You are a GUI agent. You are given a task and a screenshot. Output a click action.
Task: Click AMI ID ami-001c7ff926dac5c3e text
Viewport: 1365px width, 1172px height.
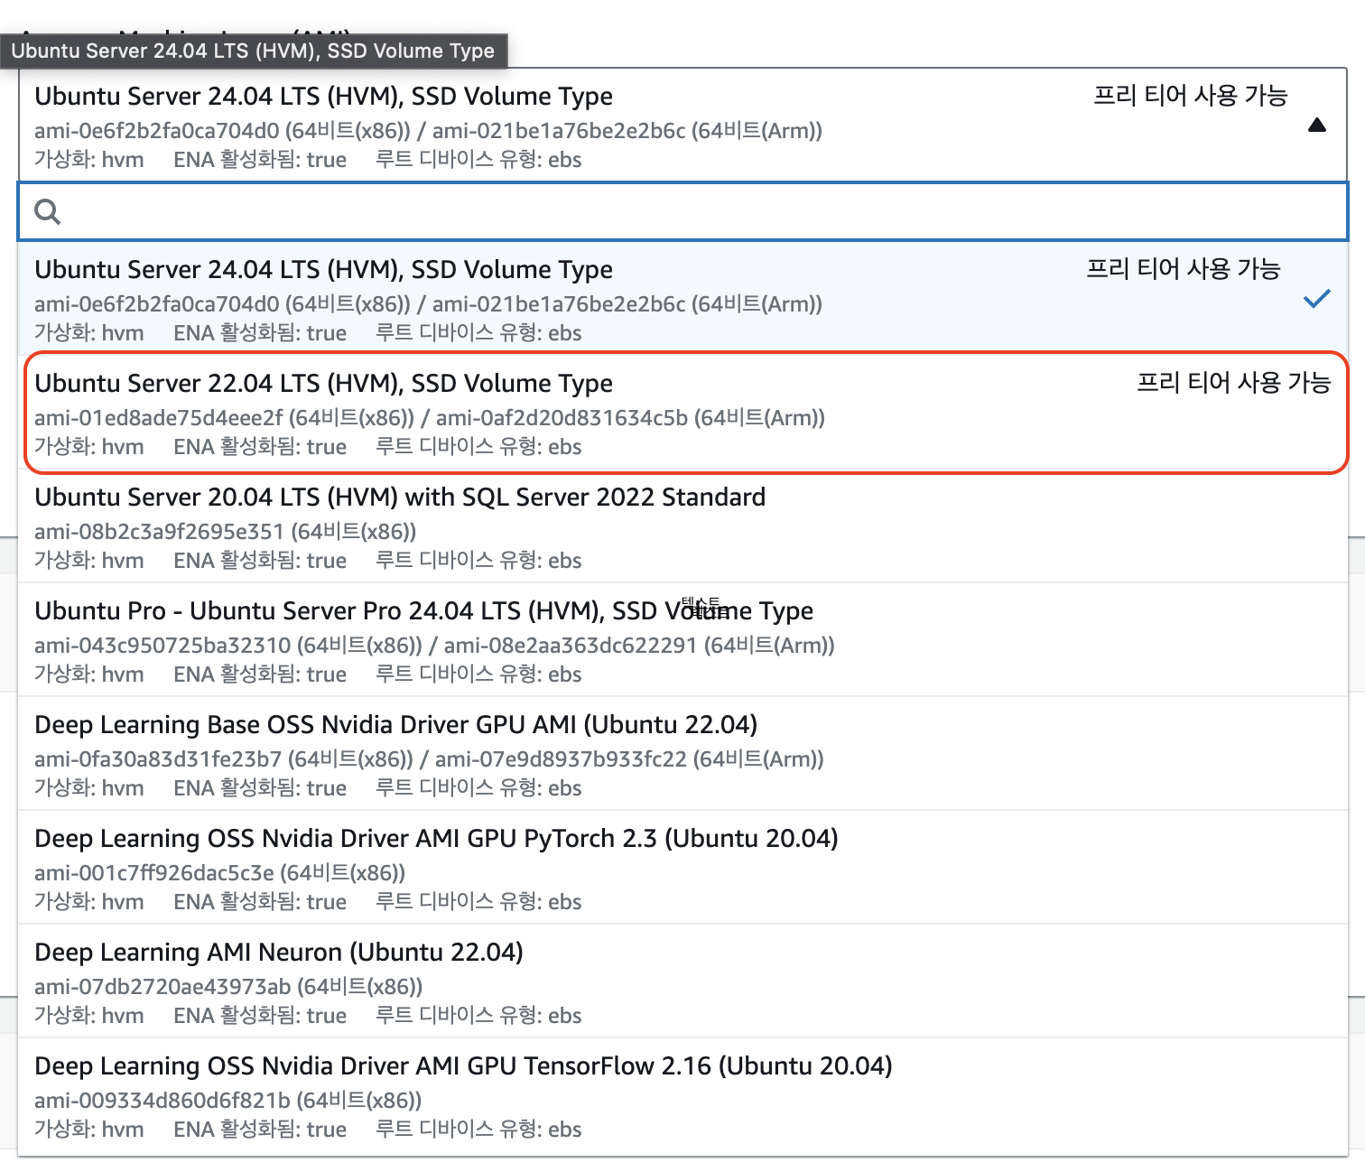click(x=154, y=873)
